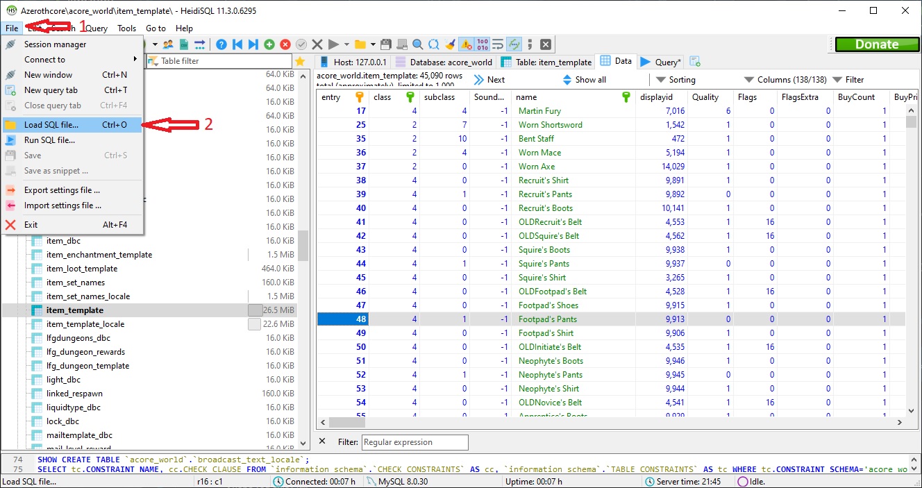Open the Tools menu

click(126, 28)
